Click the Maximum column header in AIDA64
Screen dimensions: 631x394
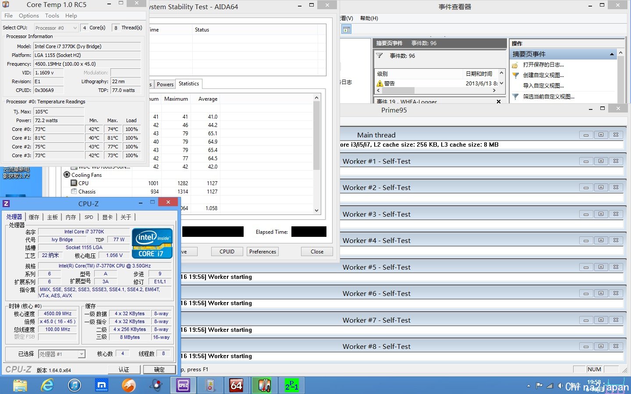(x=176, y=99)
